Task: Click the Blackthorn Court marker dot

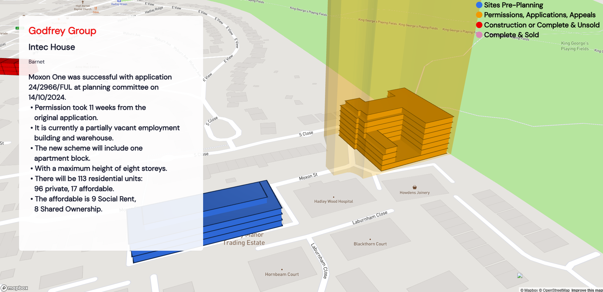Action: 370,239
